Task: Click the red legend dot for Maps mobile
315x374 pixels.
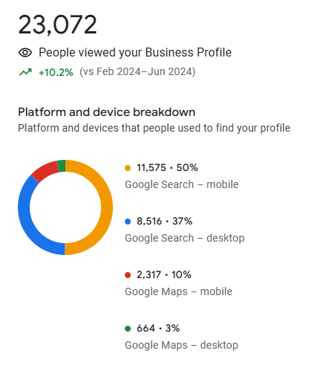Action: [x=128, y=275]
